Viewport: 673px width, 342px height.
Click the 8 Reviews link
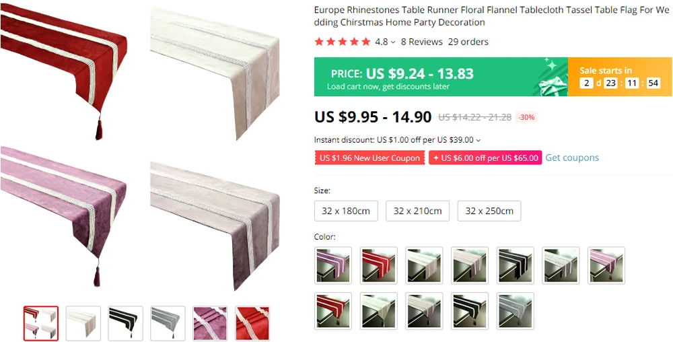point(421,42)
